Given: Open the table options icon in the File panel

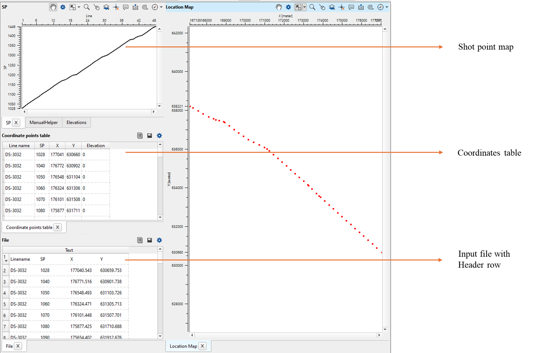Looking at the screenshot, I should (140, 240).
